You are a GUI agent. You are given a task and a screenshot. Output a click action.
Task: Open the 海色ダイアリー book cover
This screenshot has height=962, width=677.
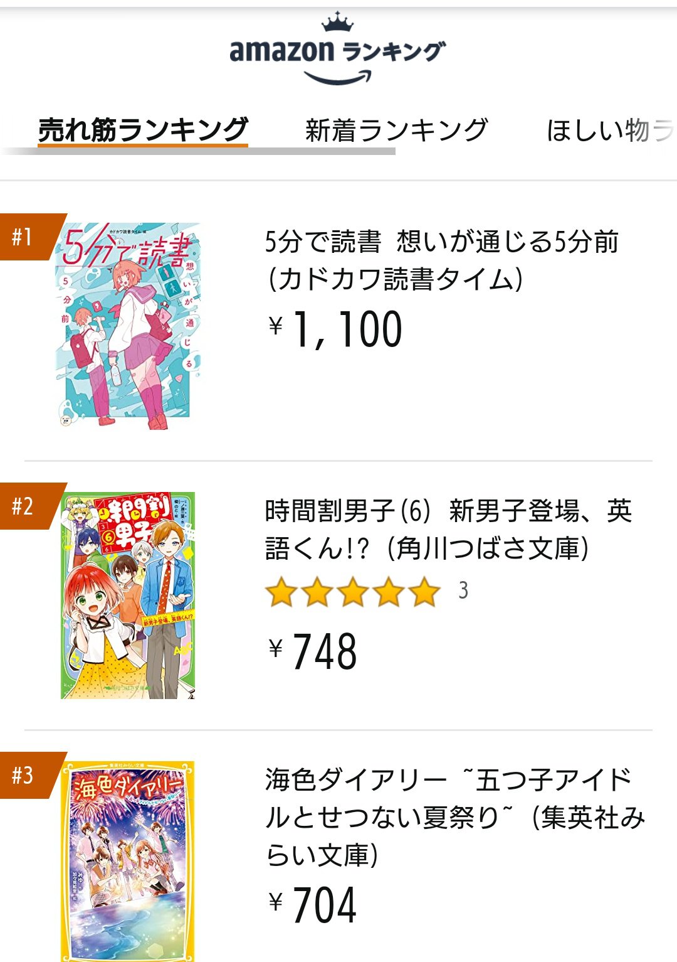point(128,861)
